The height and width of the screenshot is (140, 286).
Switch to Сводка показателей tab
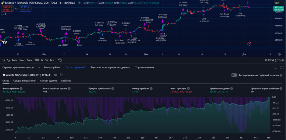click(x=25, y=81)
